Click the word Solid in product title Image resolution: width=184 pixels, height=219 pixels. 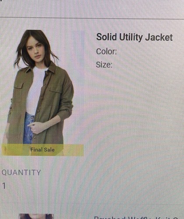(x=107, y=37)
